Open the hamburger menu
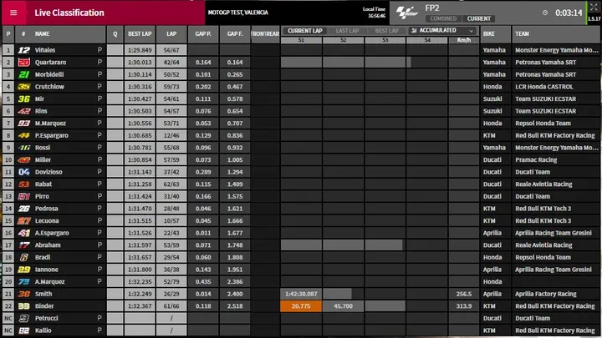This screenshot has width=602, height=338. point(13,13)
